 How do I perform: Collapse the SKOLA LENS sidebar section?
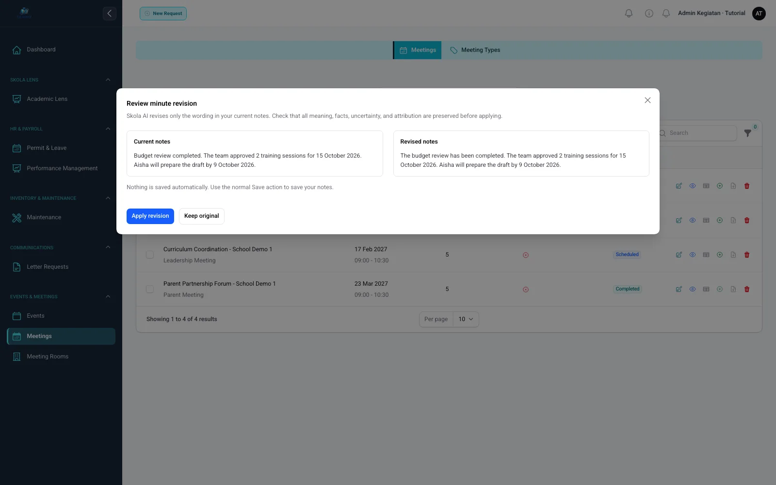[x=108, y=80]
